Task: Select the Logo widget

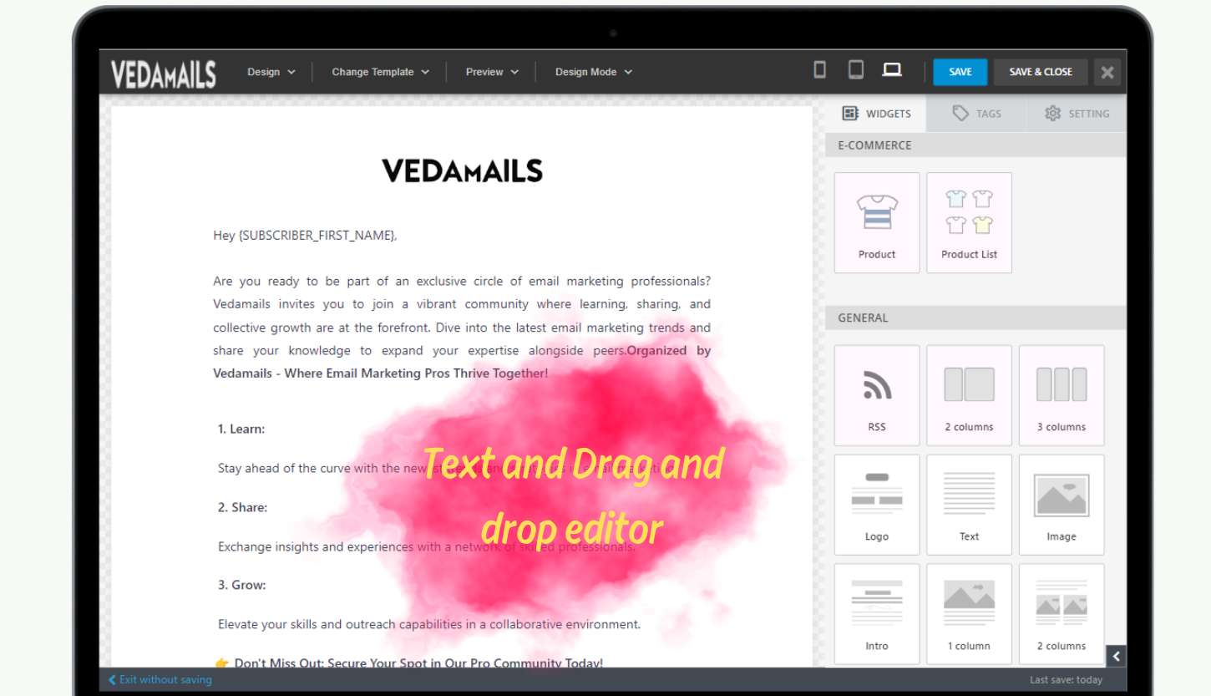Action: pyautogui.click(x=877, y=505)
